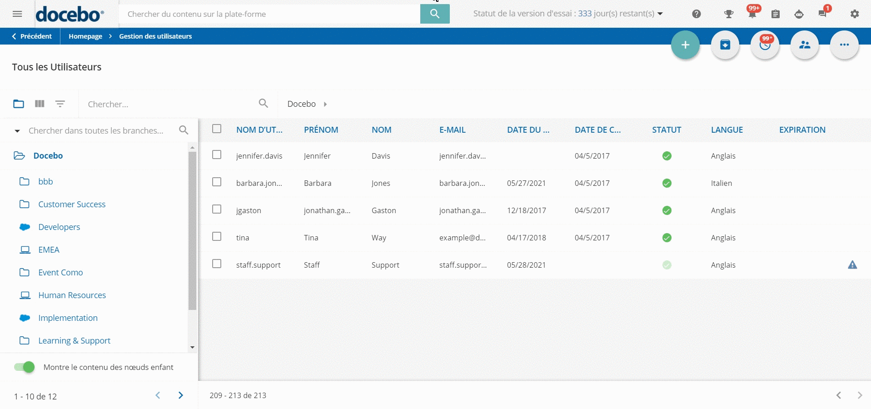Open the admin settings gear icon
871x409 pixels.
(855, 14)
